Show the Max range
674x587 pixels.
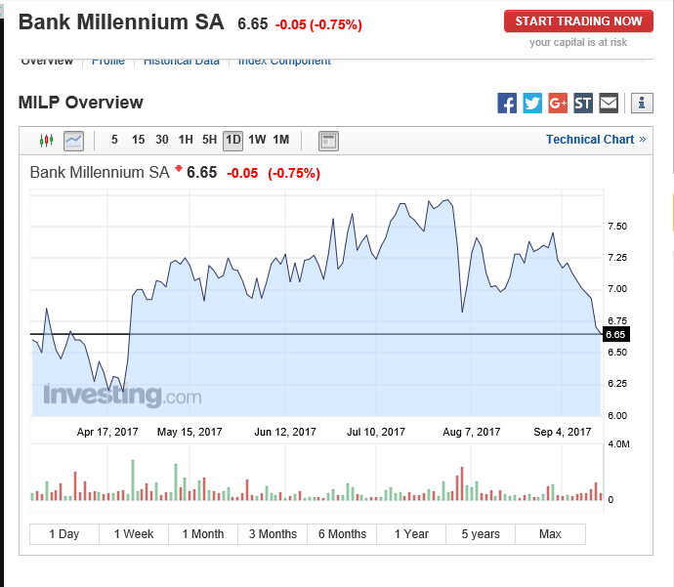(550, 534)
